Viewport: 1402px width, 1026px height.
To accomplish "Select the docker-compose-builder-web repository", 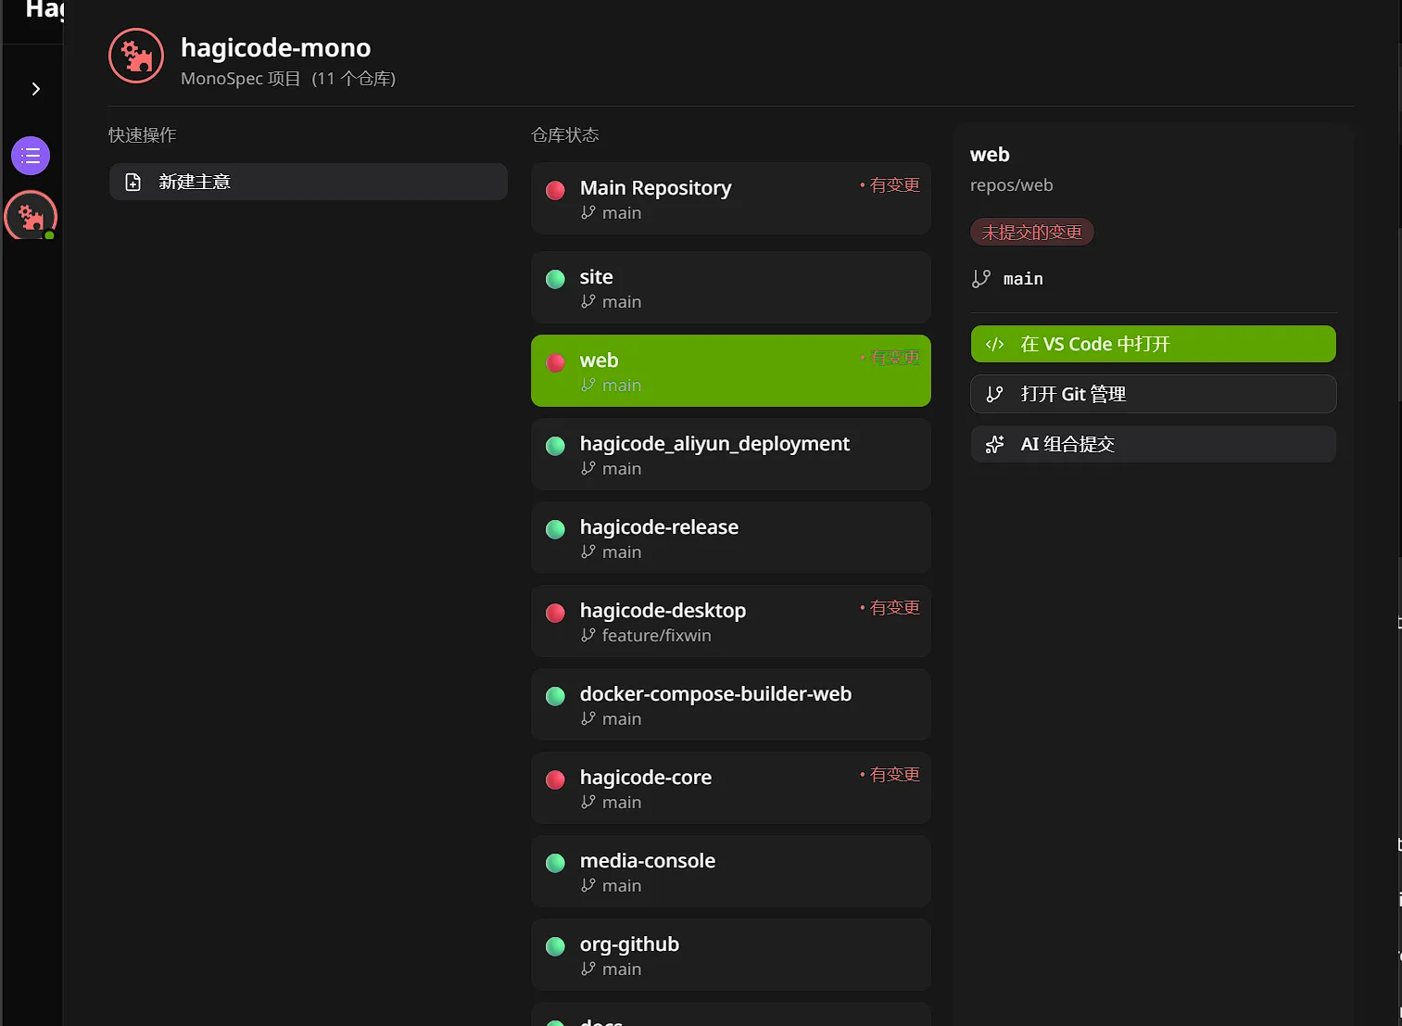I will pyautogui.click(x=730, y=704).
